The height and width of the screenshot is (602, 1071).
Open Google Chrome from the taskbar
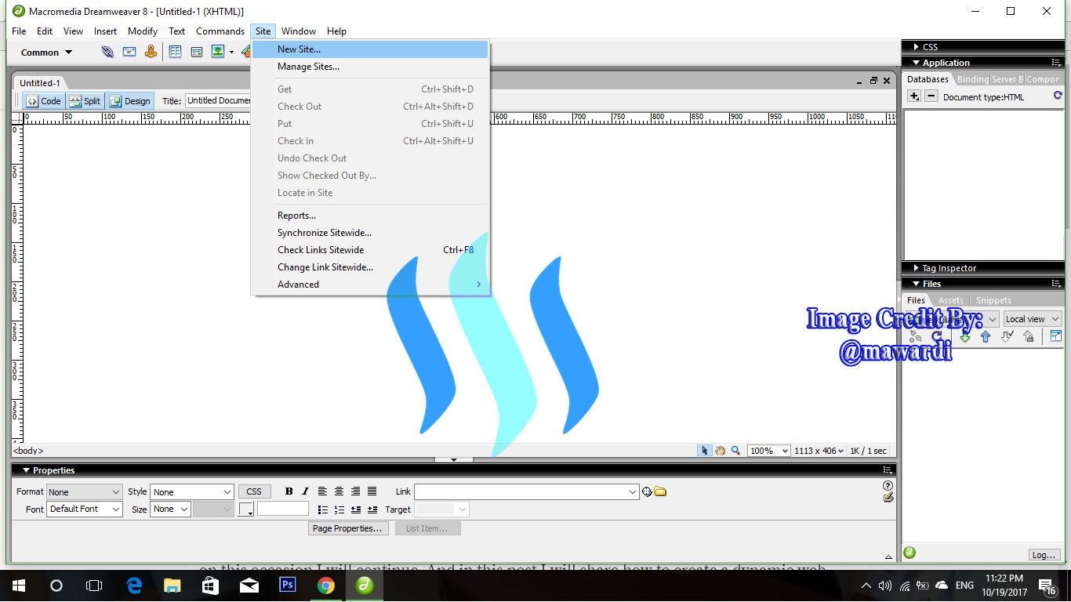pyautogui.click(x=326, y=586)
